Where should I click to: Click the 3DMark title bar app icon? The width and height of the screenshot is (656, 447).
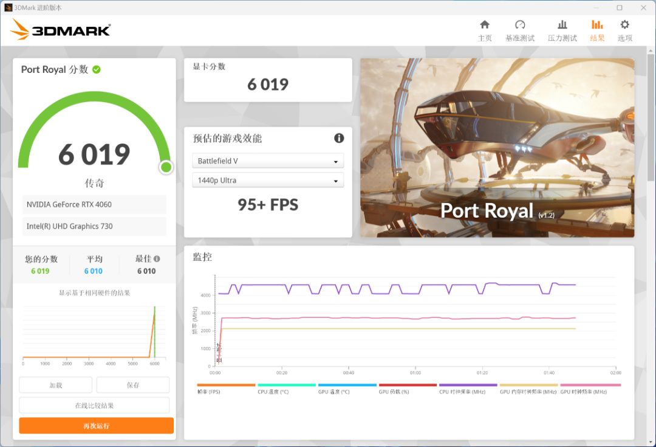point(8,7)
